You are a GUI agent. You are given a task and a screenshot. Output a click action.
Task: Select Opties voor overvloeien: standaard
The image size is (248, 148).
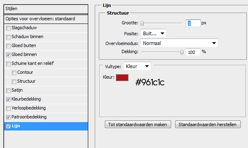tap(46, 19)
